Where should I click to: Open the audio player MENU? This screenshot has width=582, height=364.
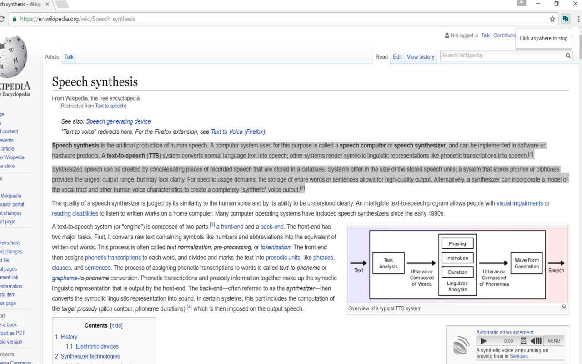click(x=554, y=341)
